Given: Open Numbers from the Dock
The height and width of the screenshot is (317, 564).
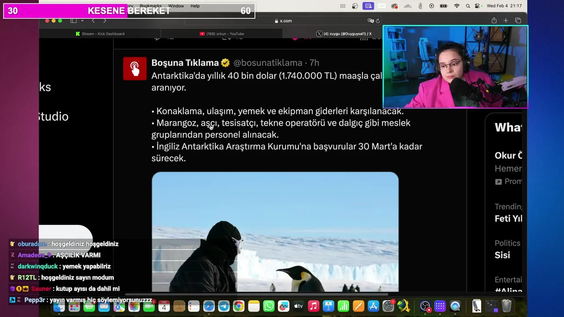Looking at the screenshot, I should [x=344, y=306].
